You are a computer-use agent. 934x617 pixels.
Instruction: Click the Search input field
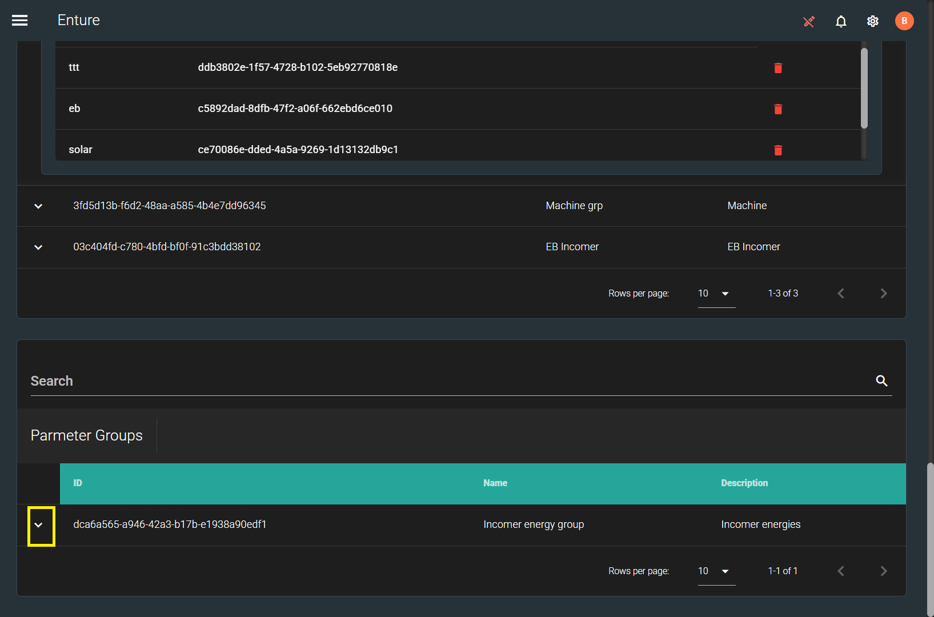[x=450, y=381]
